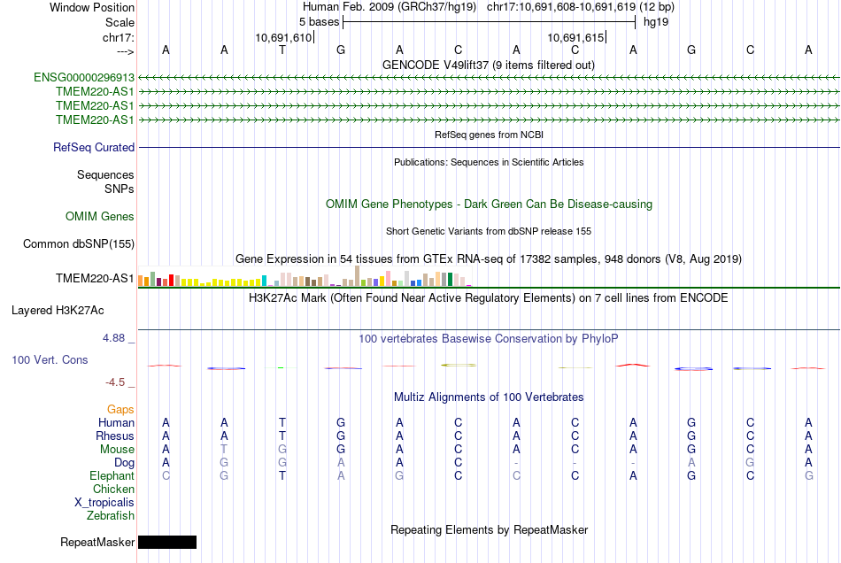Click the GTEx Gene Expression track title
Screen dimensions: 841x563
point(489,259)
